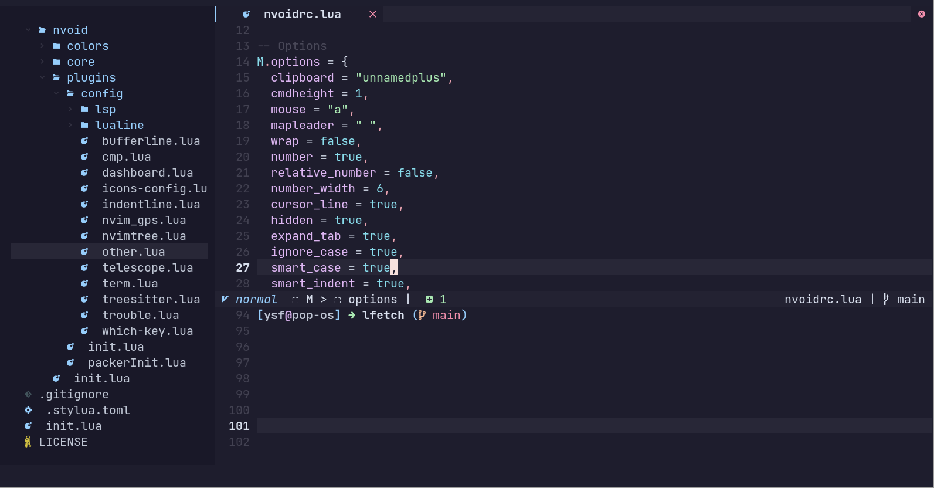
Task: Open the LICENSE file
Action: (63, 442)
